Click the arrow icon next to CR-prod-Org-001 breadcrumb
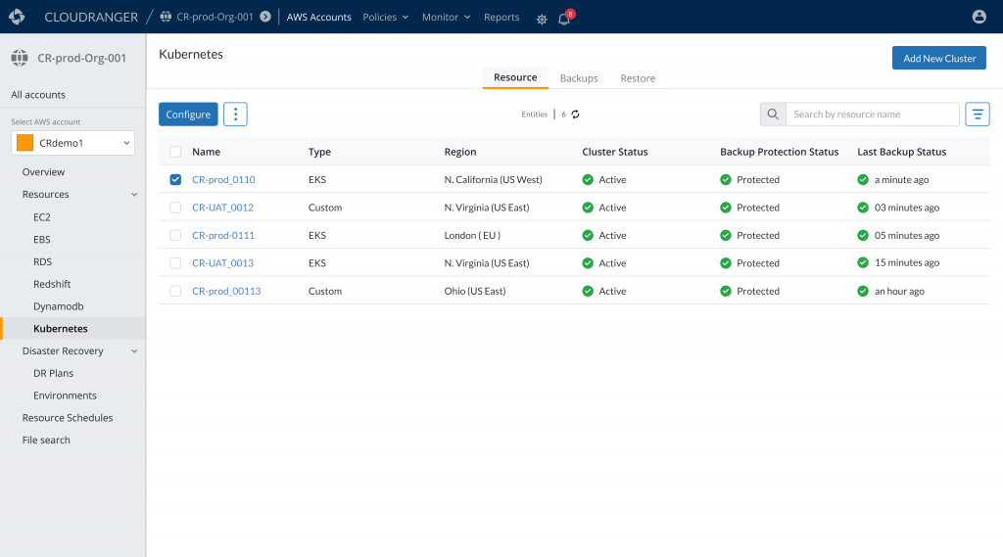 click(x=265, y=18)
